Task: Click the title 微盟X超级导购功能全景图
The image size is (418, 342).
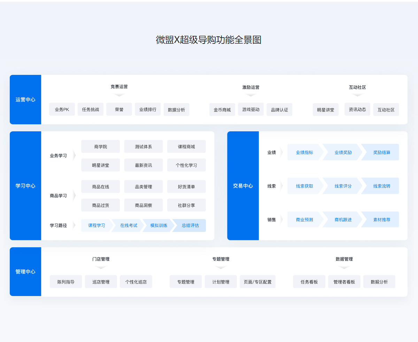Action: pyautogui.click(x=209, y=40)
